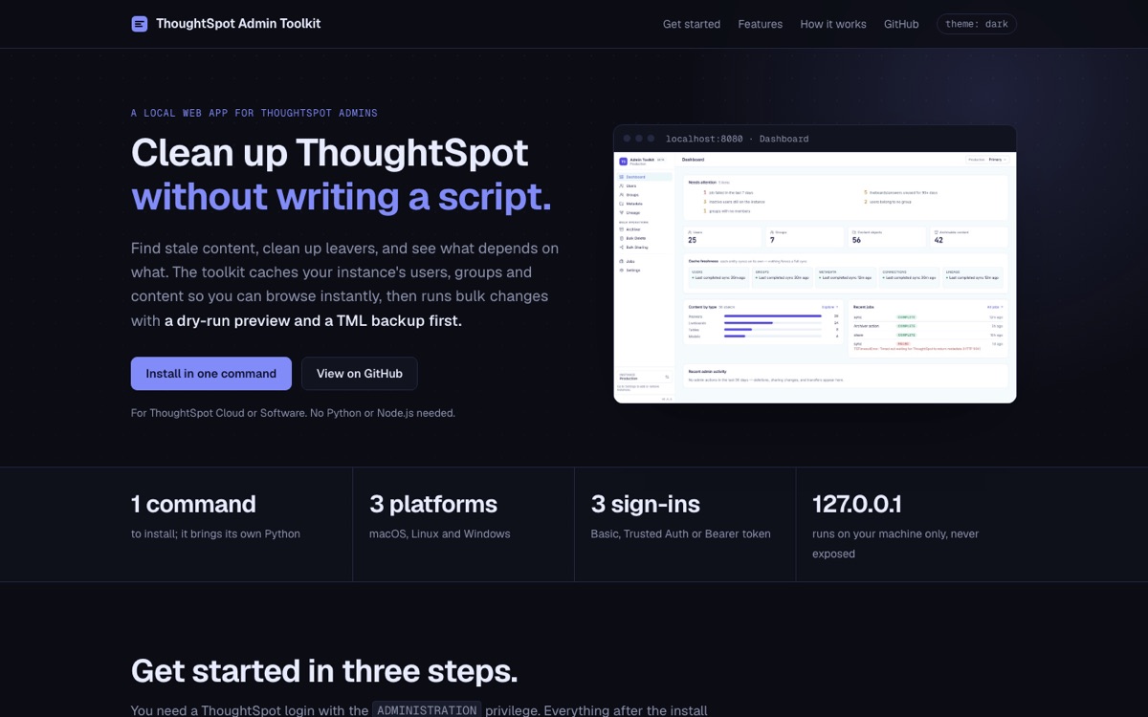Click the Groups count card showing 7
The width and height of the screenshot is (1148, 717).
pyautogui.click(x=806, y=237)
